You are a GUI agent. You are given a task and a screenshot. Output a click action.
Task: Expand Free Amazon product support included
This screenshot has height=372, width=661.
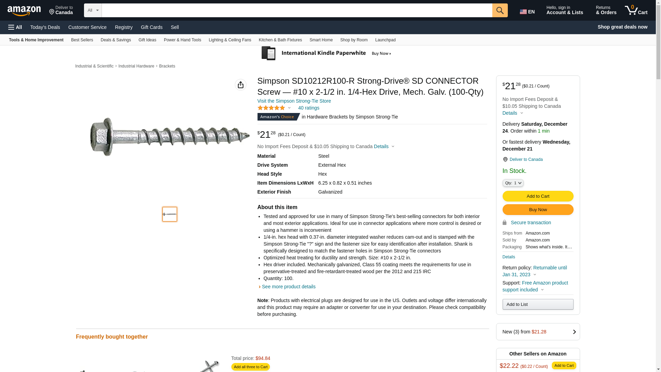[x=535, y=286]
